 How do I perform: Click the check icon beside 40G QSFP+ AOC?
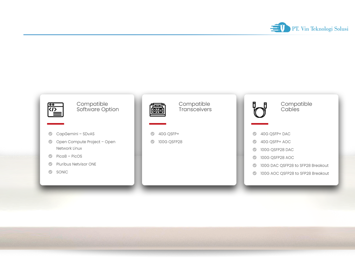point(255,142)
